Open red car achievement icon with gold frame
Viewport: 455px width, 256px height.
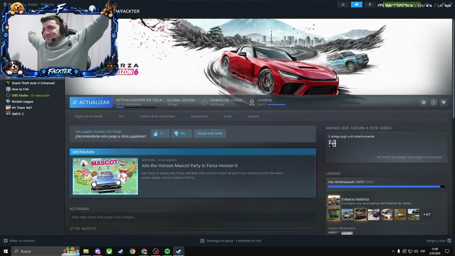360,214
